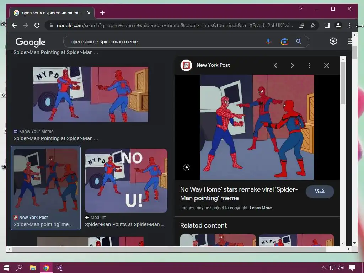
Task: Click caption 'Spider-Man Points at Spider-Man ...'
Action: [x=124, y=225]
